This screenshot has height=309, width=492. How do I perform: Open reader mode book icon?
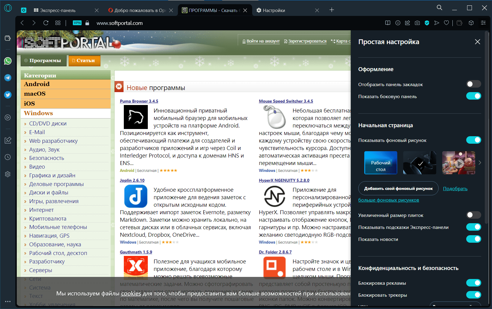point(388,23)
